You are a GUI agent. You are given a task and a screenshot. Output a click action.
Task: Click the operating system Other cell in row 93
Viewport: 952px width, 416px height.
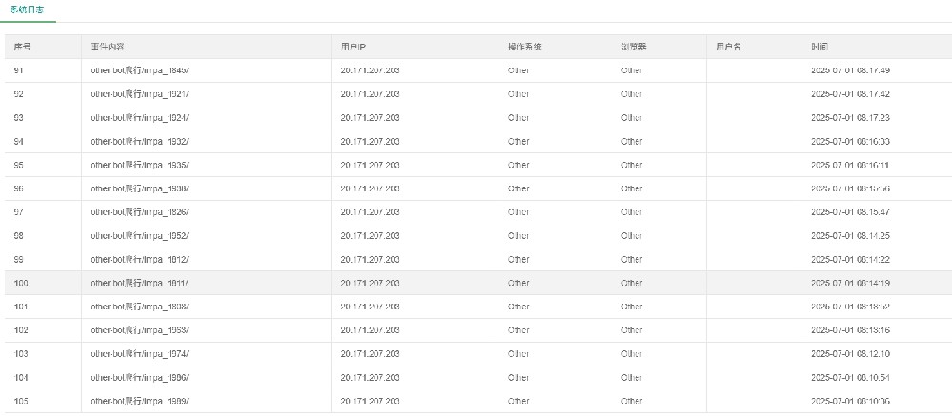518,118
